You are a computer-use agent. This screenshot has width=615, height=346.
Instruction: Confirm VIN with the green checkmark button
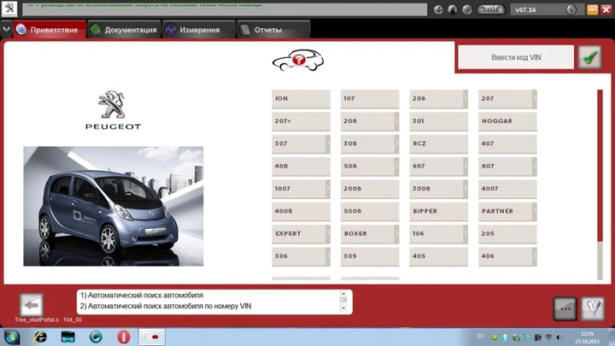coord(590,57)
